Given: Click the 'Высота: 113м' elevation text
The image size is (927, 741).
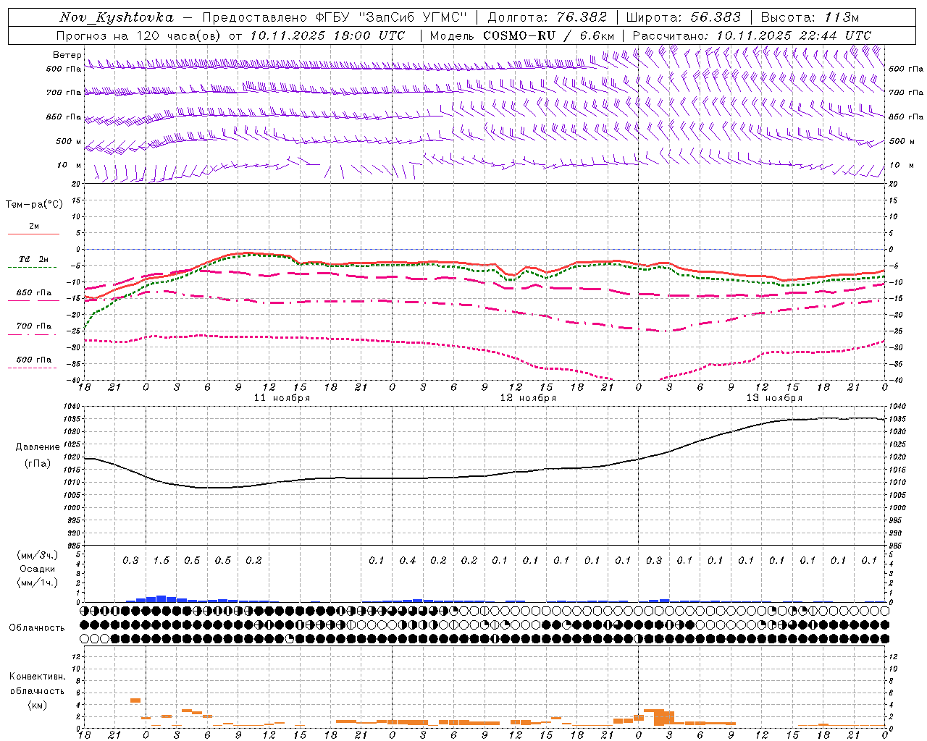Looking at the screenshot, I should [x=810, y=17].
